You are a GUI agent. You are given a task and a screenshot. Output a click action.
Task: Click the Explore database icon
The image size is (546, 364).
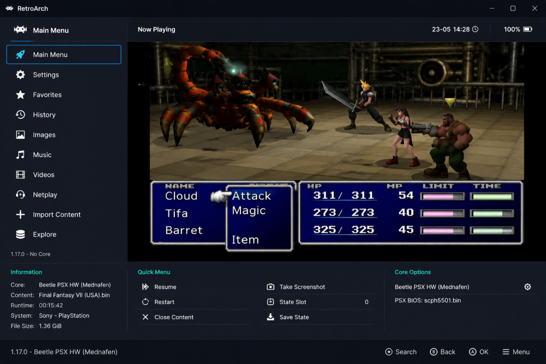20,234
